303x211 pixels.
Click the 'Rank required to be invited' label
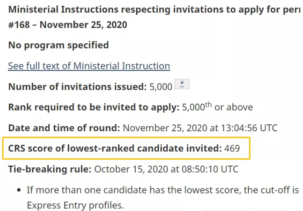click(94, 107)
